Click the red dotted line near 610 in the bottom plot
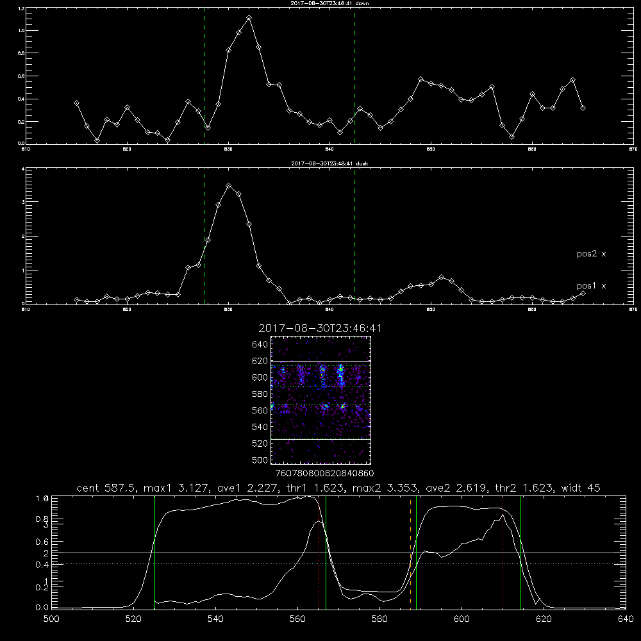641x641 pixels. [x=503, y=553]
